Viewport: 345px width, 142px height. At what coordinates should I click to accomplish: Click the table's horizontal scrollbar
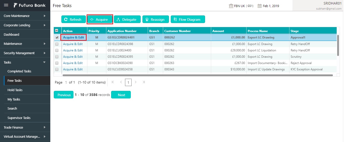coord(198,75)
